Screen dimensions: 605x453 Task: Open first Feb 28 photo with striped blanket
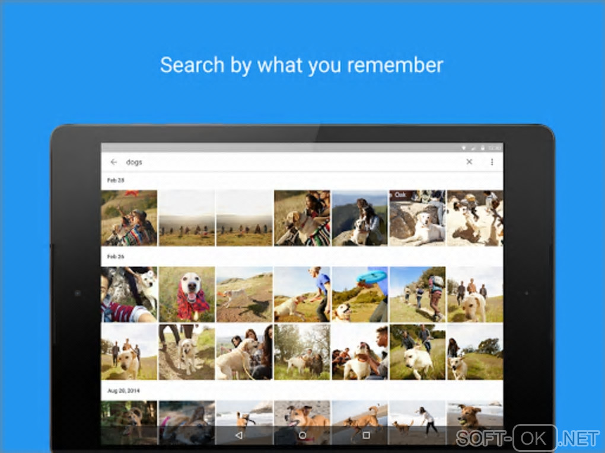pyautogui.click(x=129, y=218)
